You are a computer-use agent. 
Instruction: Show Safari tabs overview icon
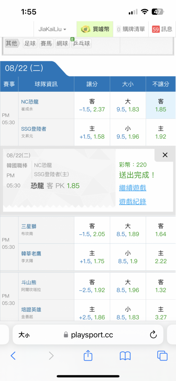pyautogui.click(x=162, y=356)
